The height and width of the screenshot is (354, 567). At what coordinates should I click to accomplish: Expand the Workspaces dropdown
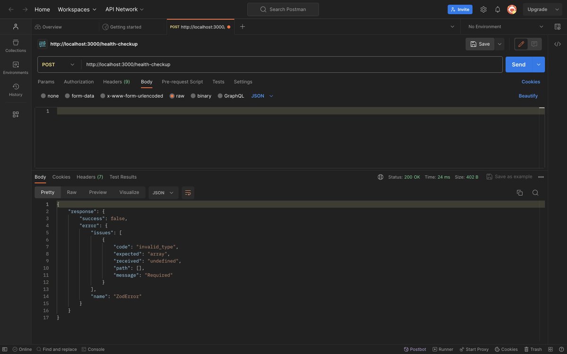77,9
